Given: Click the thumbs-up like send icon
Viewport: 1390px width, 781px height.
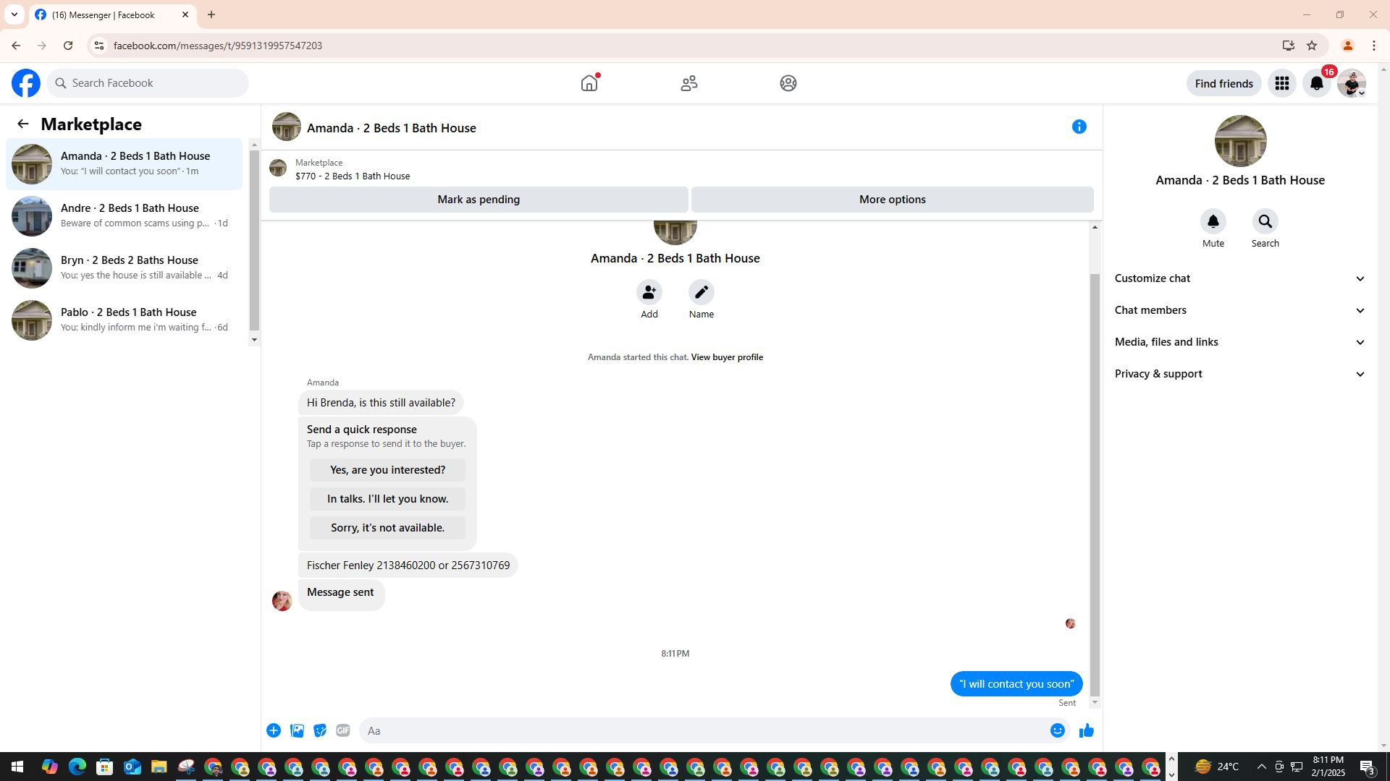Looking at the screenshot, I should point(1086,731).
